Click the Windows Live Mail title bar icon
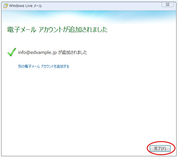178x158 pixels. click(5, 6)
